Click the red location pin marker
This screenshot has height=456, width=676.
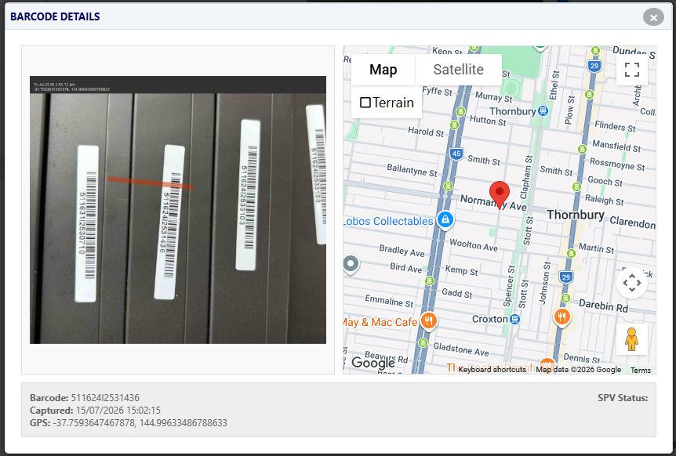[x=500, y=195]
